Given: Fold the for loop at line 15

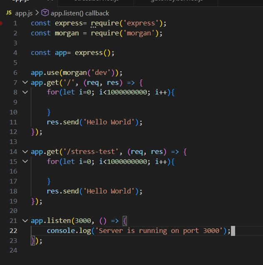Looking at the screenshot, I should pos(25,161).
